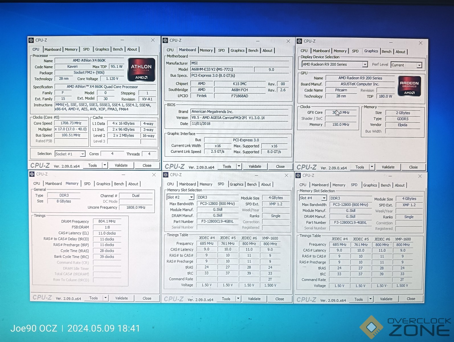Click the Multiplier value x 17.0

71,129
